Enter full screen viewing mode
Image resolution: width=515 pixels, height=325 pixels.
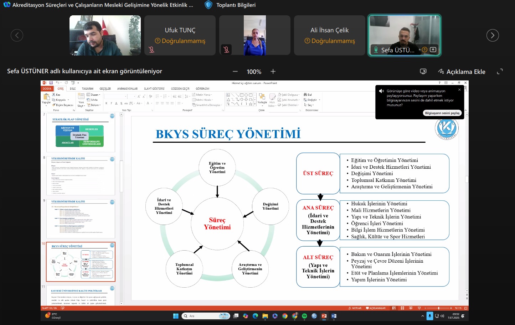500,72
